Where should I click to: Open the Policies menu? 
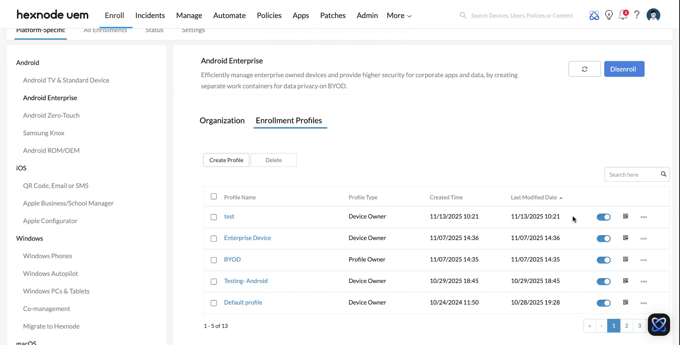tap(269, 16)
